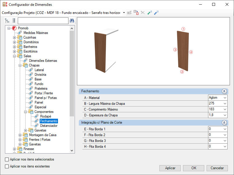Click the collapse-all tree icon

click(x=14, y=21)
